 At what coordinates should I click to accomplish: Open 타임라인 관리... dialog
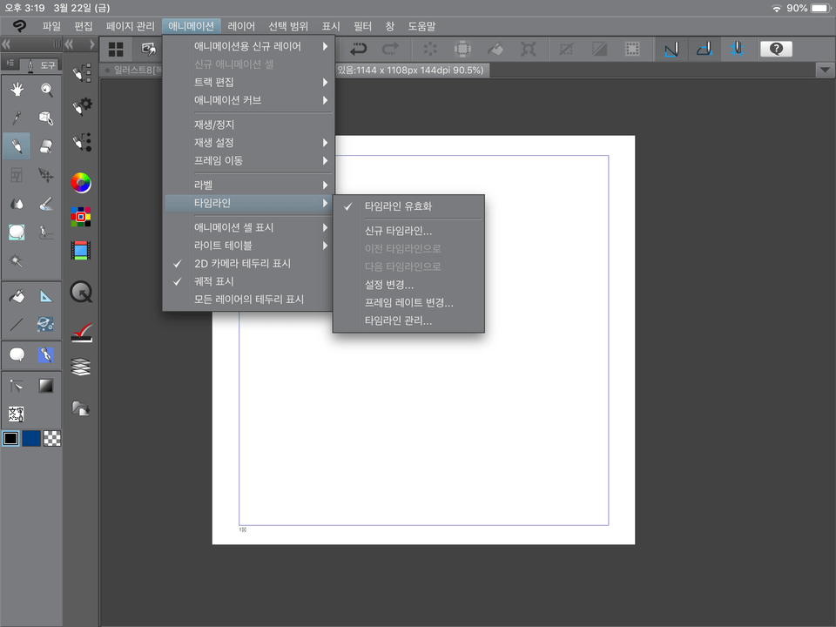click(x=398, y=321)
